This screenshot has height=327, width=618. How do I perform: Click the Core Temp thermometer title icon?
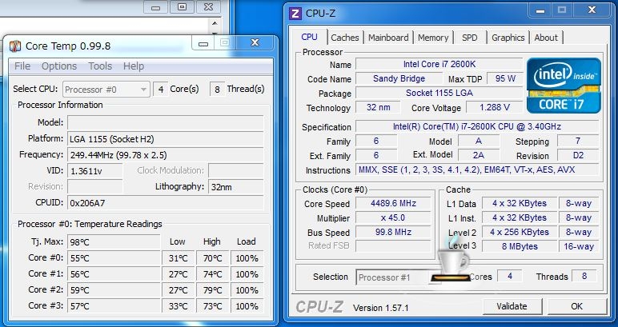click(14, 46)
